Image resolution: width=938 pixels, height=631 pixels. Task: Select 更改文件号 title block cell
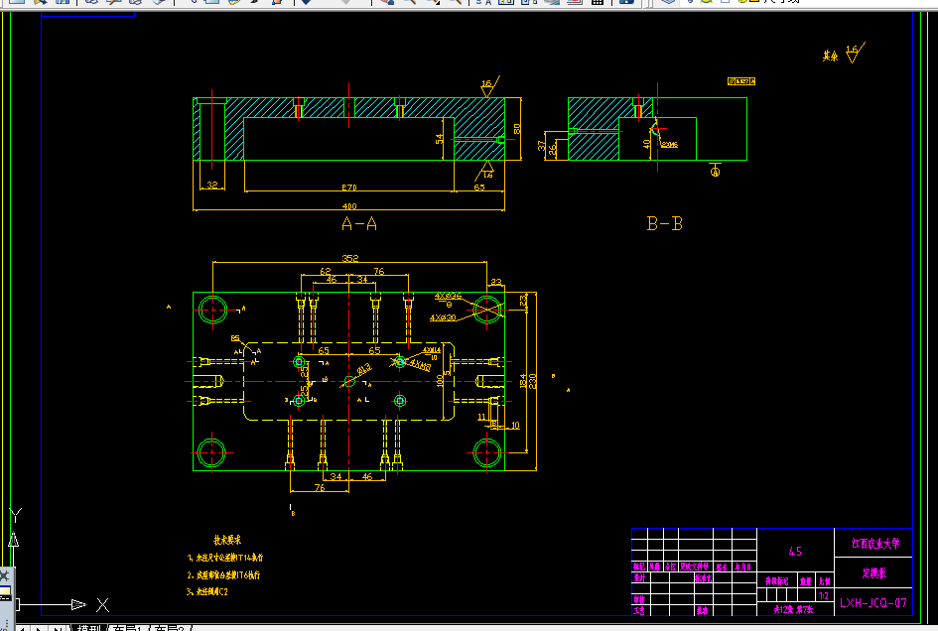point(695,567)
